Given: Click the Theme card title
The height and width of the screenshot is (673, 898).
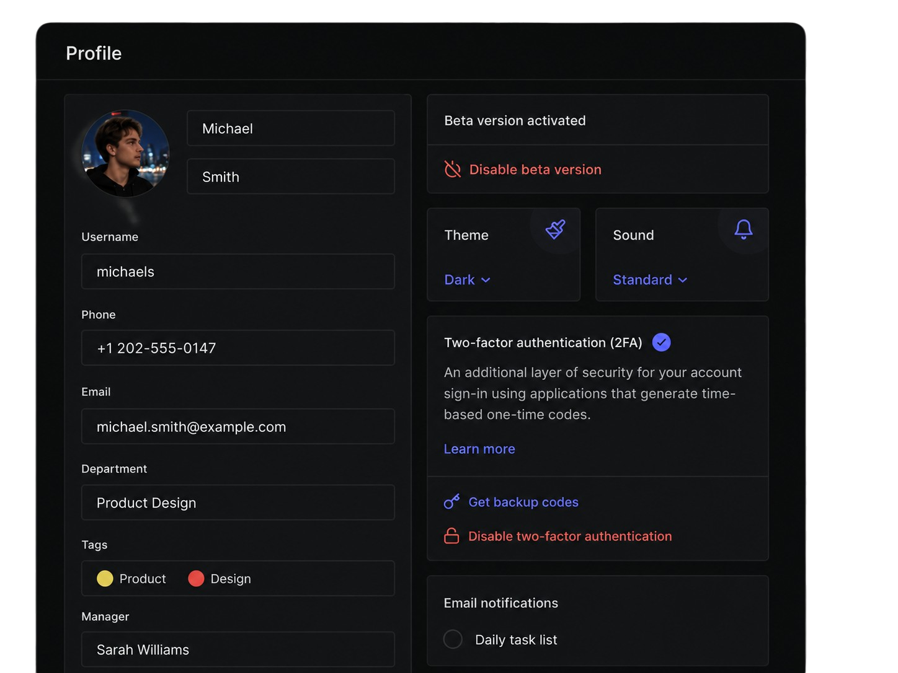Looking at the screenshot, I should (x=466, y=235).
